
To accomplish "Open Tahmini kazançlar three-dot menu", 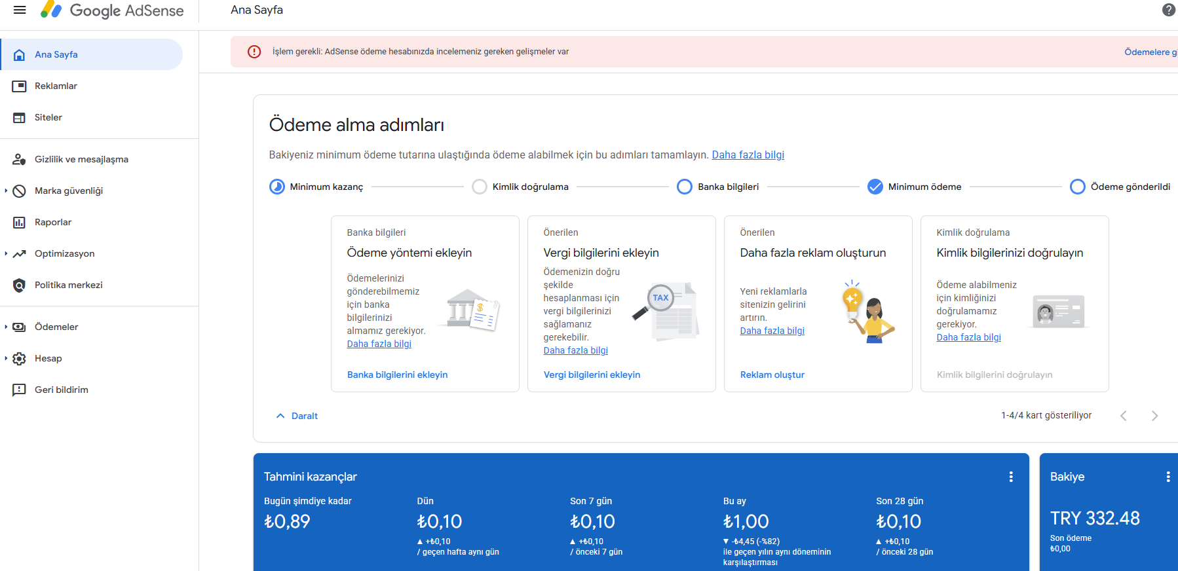I will click(x=1011, y=477).
